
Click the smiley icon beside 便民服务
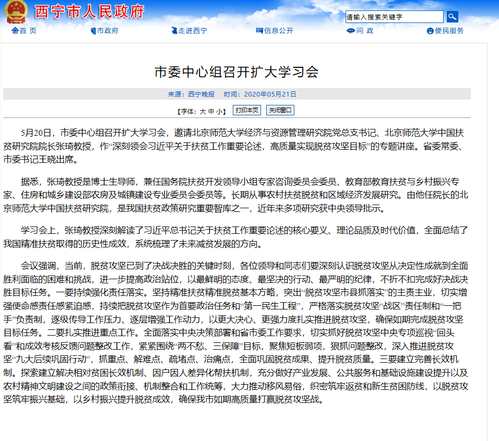[430, 31]
